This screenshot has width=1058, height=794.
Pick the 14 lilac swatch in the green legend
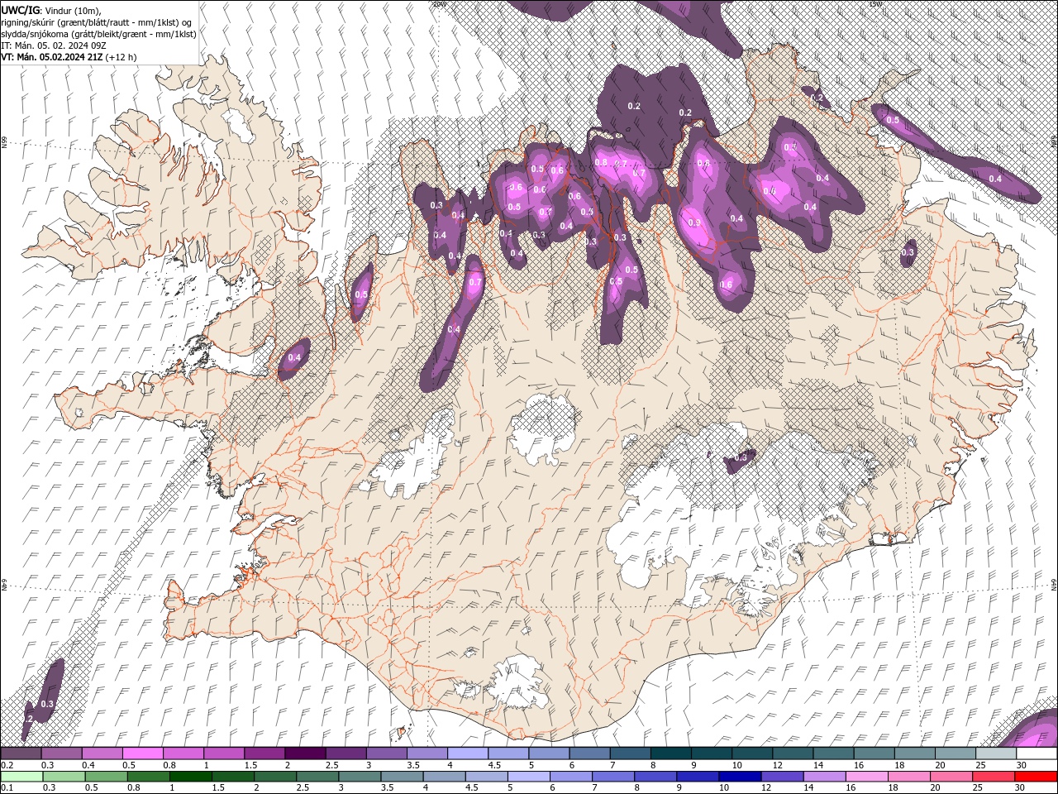(823, 776)
